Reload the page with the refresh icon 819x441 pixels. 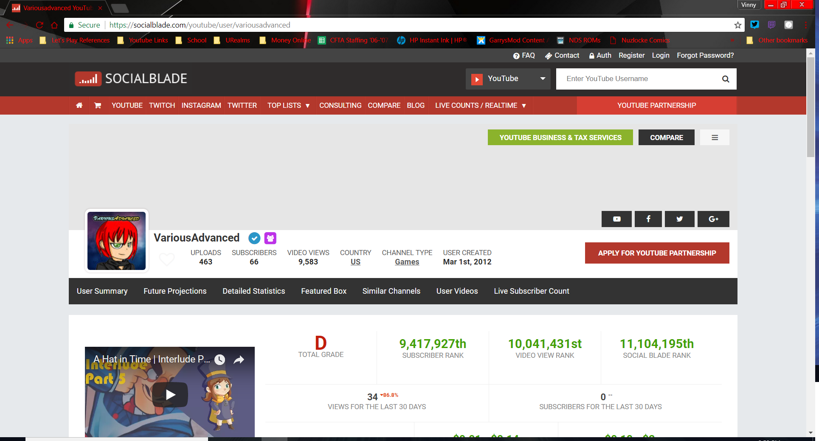click(39, 25)
